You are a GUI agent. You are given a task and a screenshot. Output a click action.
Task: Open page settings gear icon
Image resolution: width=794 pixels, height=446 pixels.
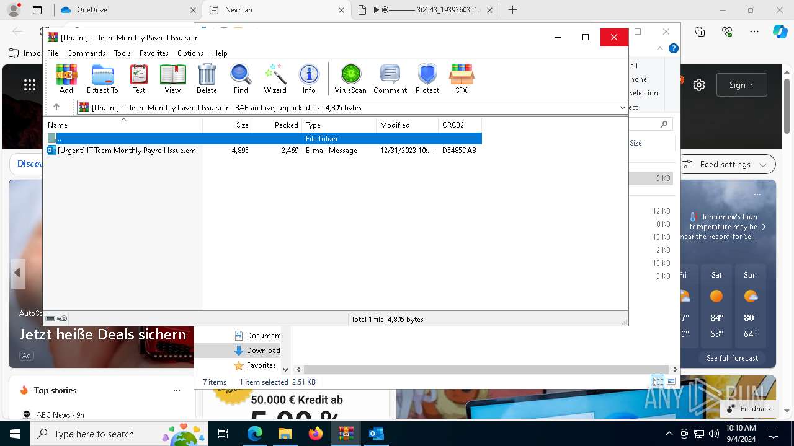coord(699,85)
